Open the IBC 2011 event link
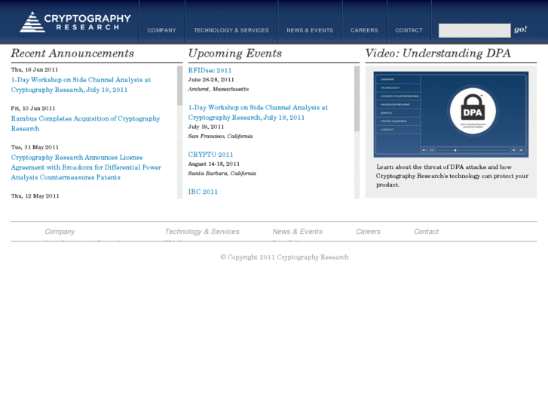The height and width of the screenshot is (411, 548). (x=203, y=192)
